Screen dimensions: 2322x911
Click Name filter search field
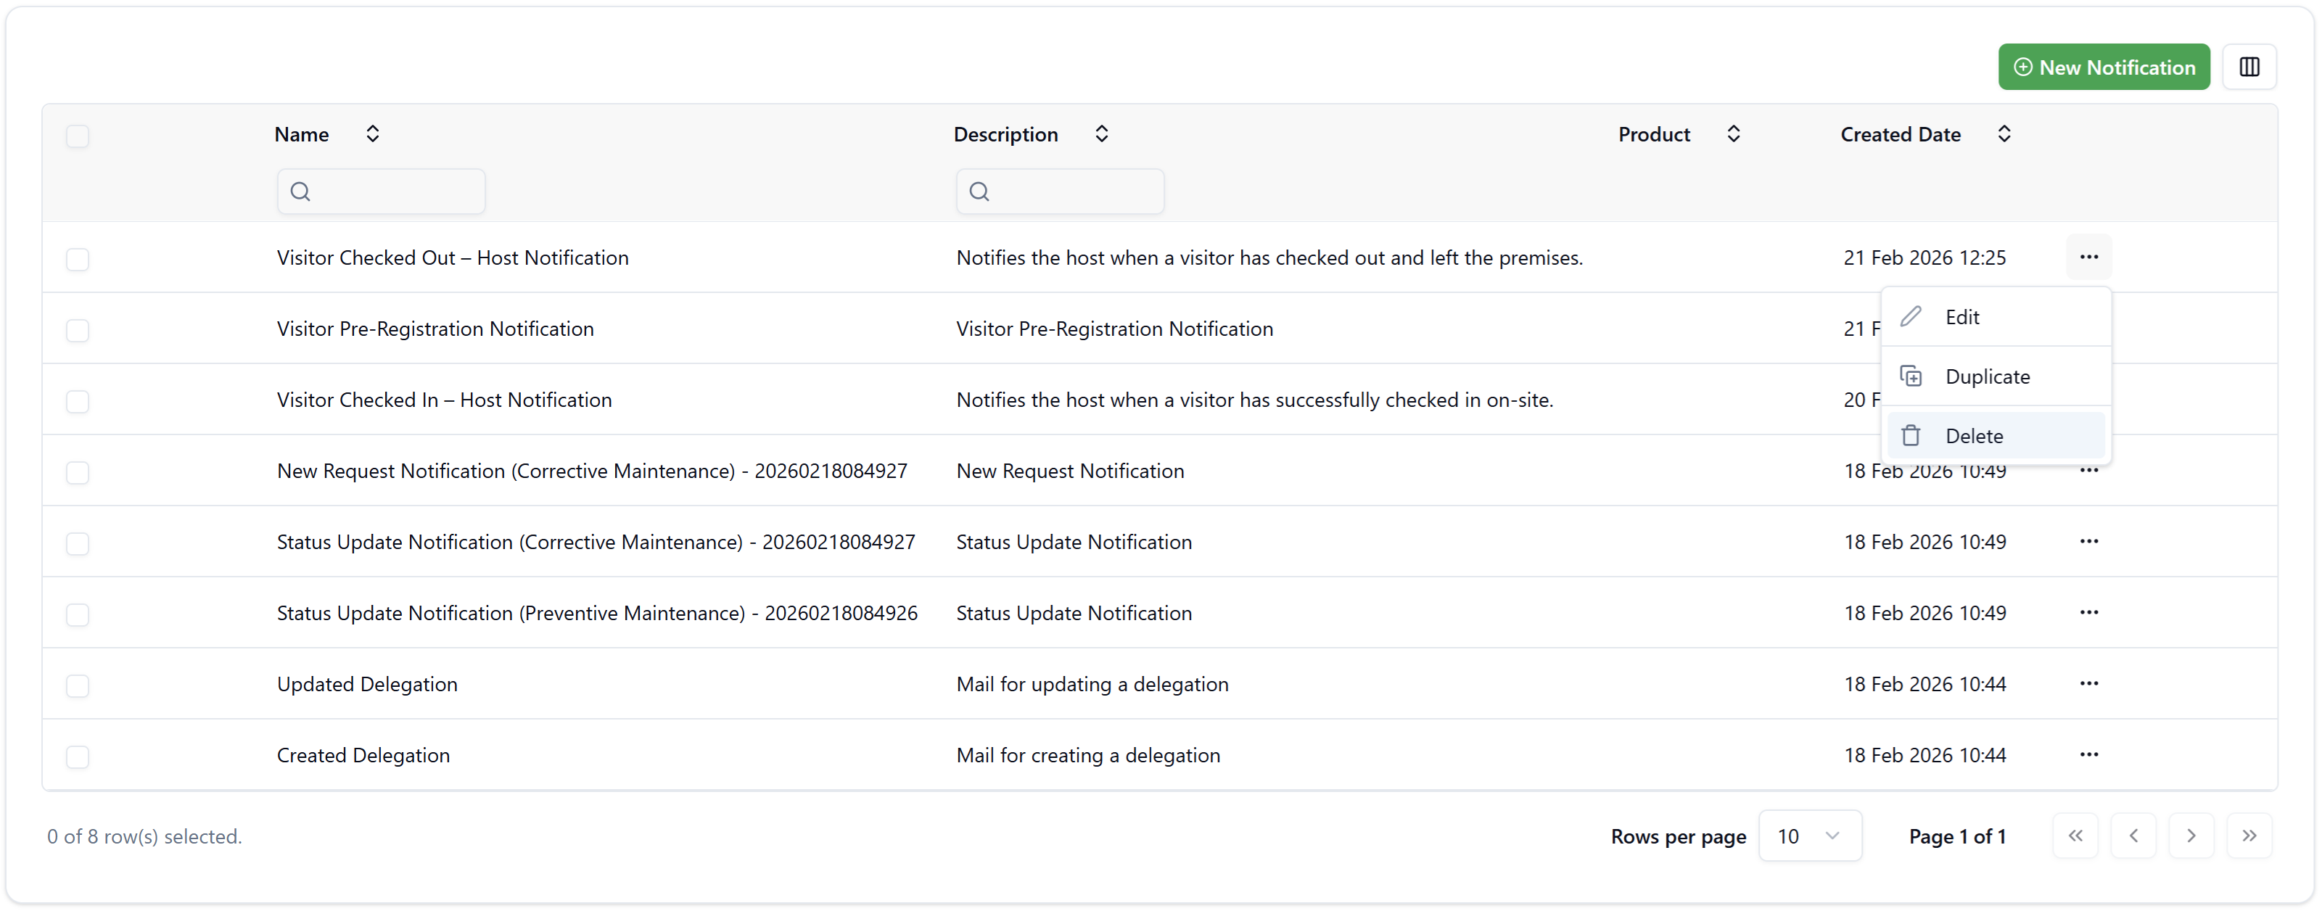click(382, 191)
